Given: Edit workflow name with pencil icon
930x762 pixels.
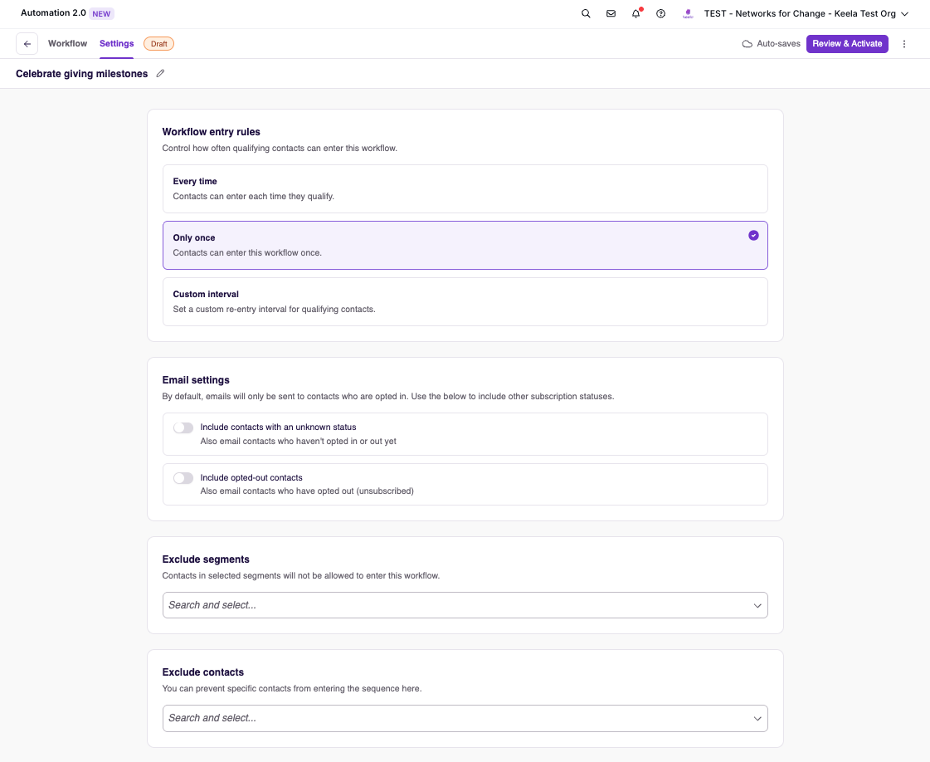Looking at the screenshot, I should (160, 74).
